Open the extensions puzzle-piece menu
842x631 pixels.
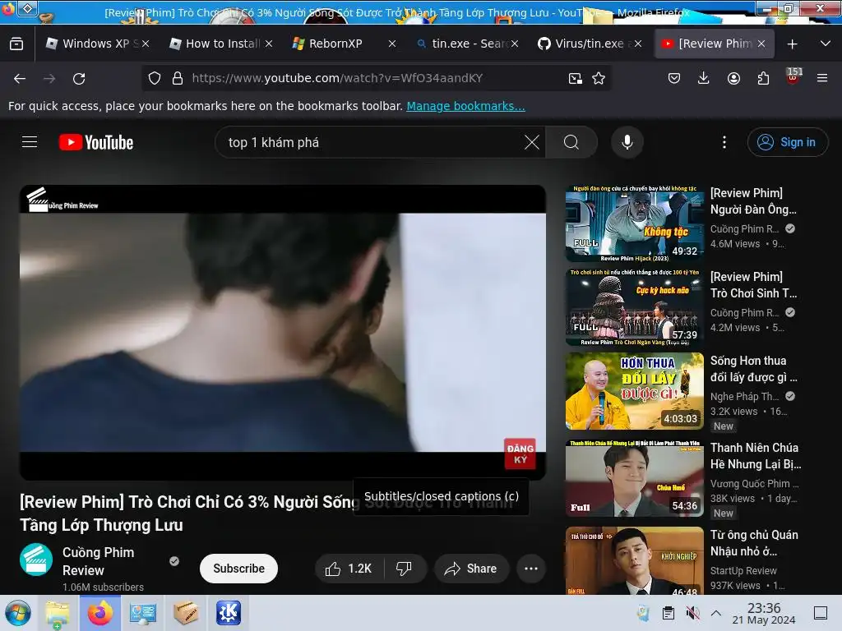pyautogui.click(x=763, y=78)
